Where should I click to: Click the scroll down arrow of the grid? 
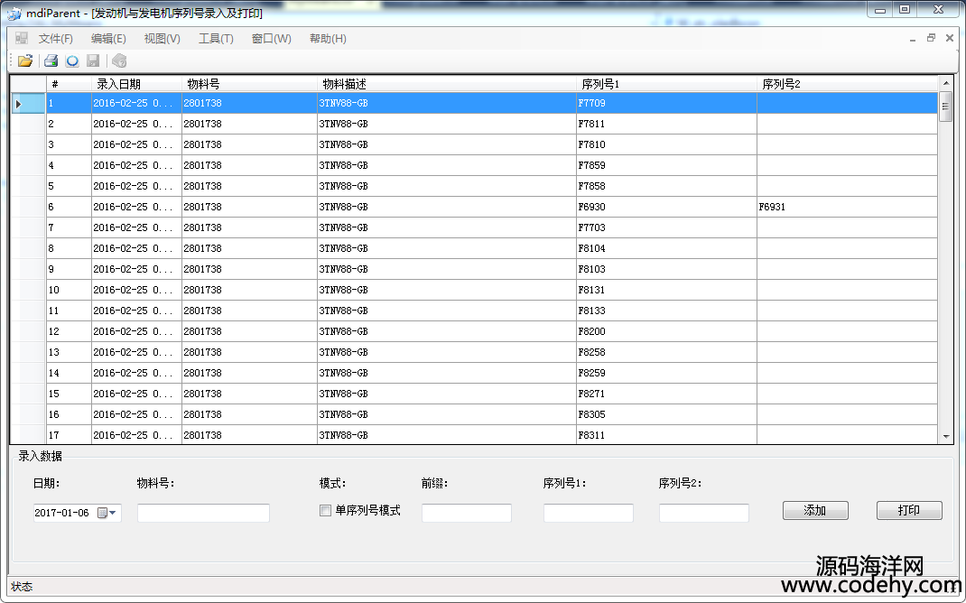coord(946,436)
